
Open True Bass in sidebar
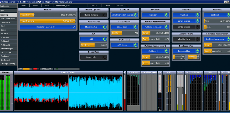point(8,37)
